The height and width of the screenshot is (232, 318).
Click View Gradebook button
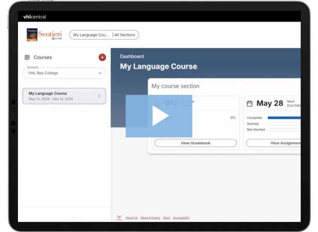196,143
